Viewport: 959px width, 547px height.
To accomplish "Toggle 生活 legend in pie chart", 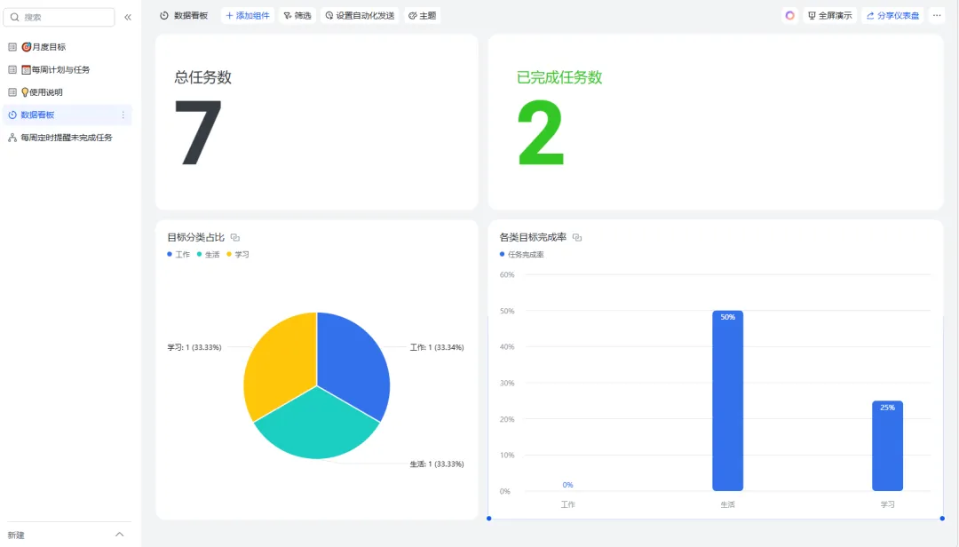I will [208, 255].
